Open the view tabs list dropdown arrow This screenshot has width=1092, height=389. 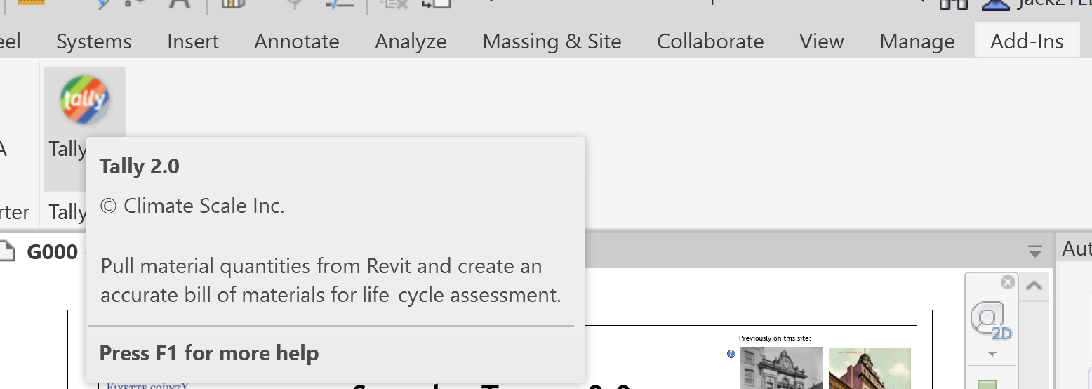(1034, 251)
